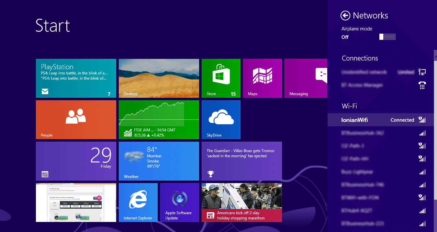Viewport: 437px width, 232px height.
Task: Open the PlayStation mail tile
Action: tap(76, 78)
